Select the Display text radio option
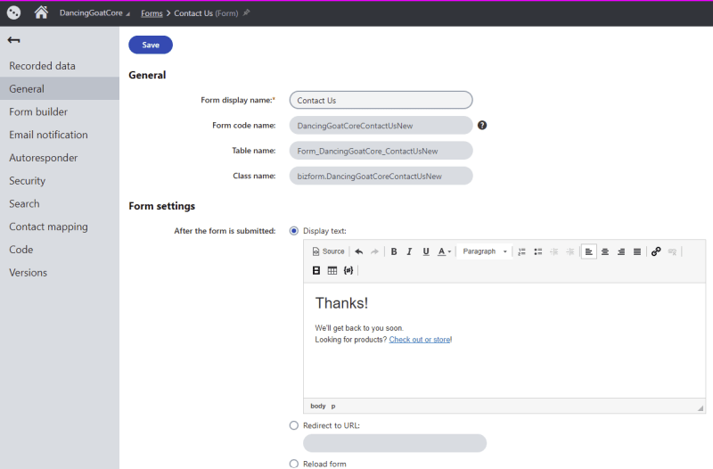This screenshot has width=713, height=469. 294,231
